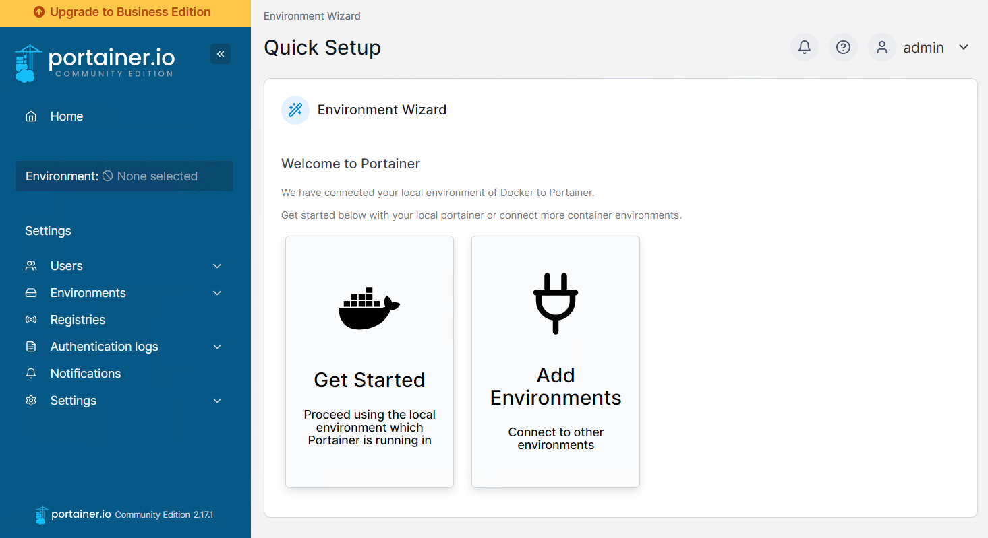Click the Upgrade to Business Edition banner

125,13
